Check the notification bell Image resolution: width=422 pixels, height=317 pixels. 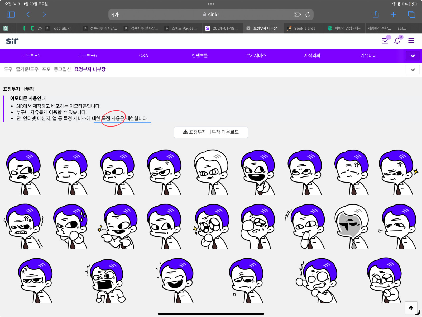(x=397, y=41)
